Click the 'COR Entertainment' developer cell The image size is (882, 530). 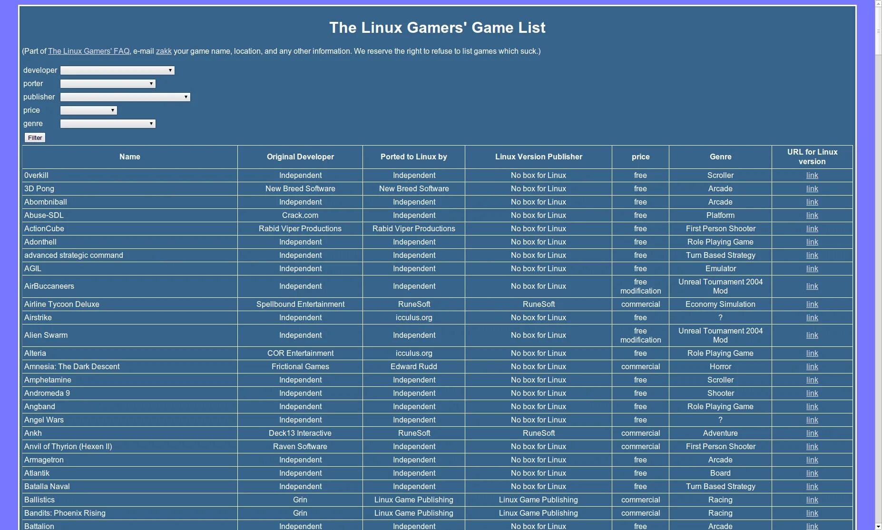click(x=300, y=353)
